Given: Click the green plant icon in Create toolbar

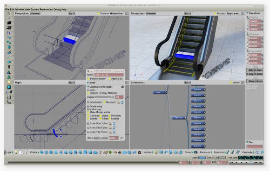Looking at the screenshot, I should (x=110, y=152).
